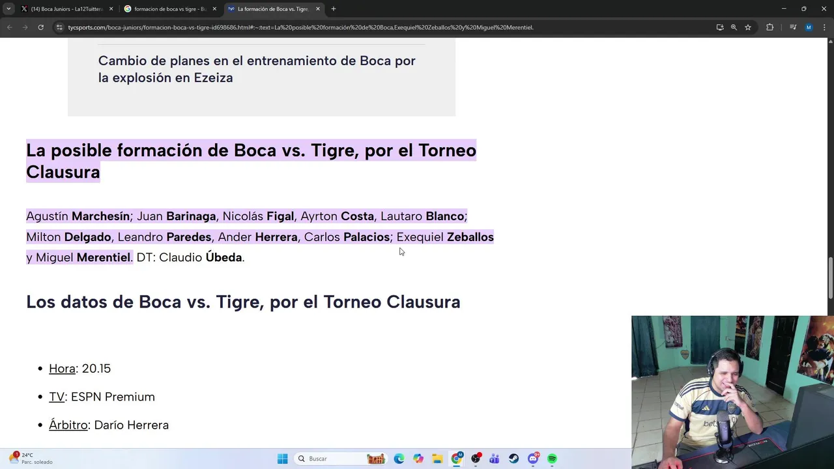
Task: Click the install app icon in address bar
Action: tap(720, 27)
